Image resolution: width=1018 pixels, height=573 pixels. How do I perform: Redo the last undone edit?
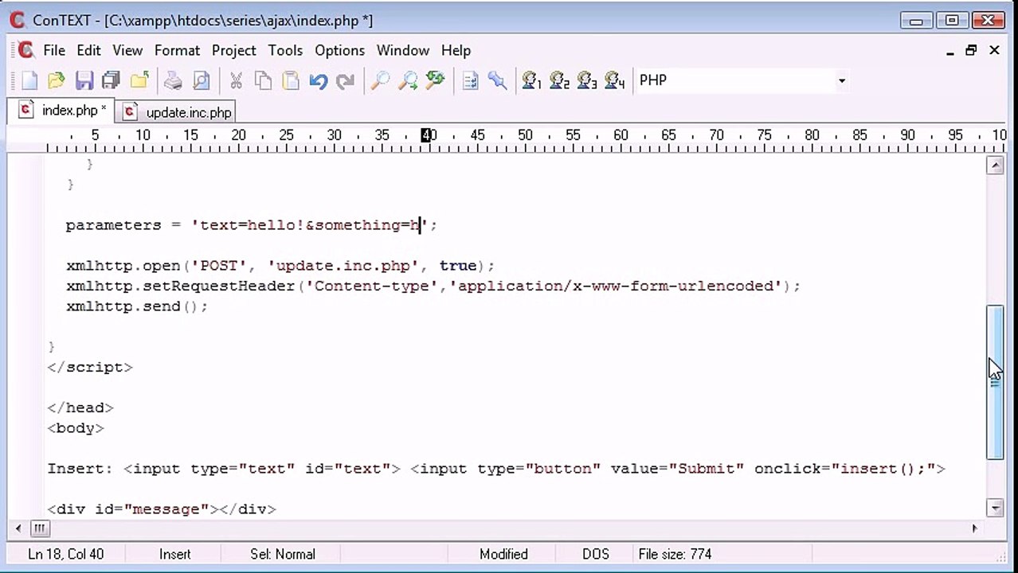coord(345,80)
